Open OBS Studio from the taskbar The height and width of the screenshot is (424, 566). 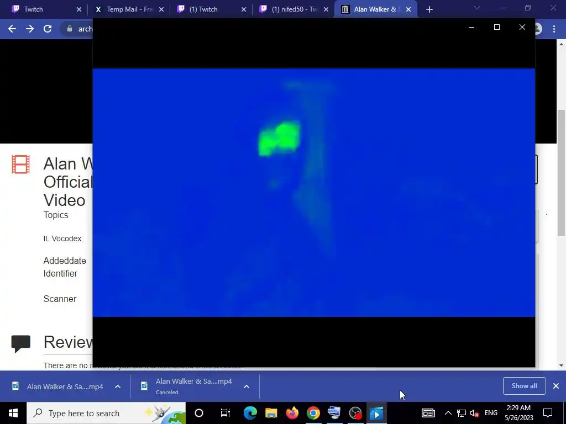[355, 413]
